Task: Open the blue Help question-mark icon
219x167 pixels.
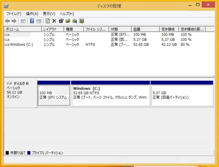Action: pos(32,21)
